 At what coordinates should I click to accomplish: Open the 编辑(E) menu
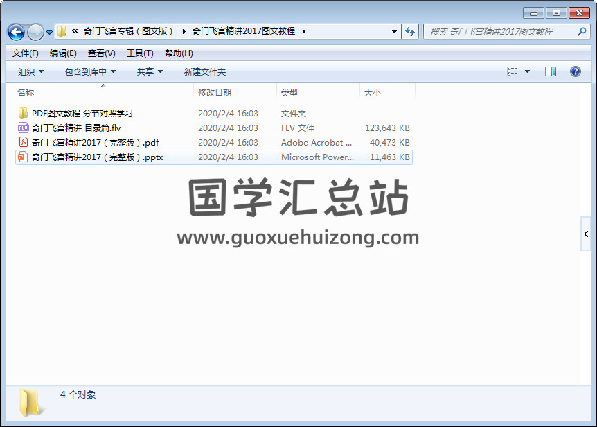[x=63, y=53]
